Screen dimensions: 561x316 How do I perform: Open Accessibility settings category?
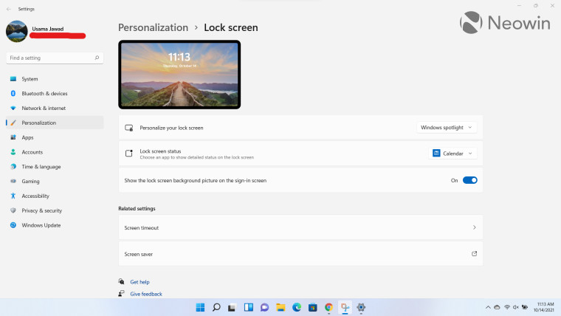point(55,196)
